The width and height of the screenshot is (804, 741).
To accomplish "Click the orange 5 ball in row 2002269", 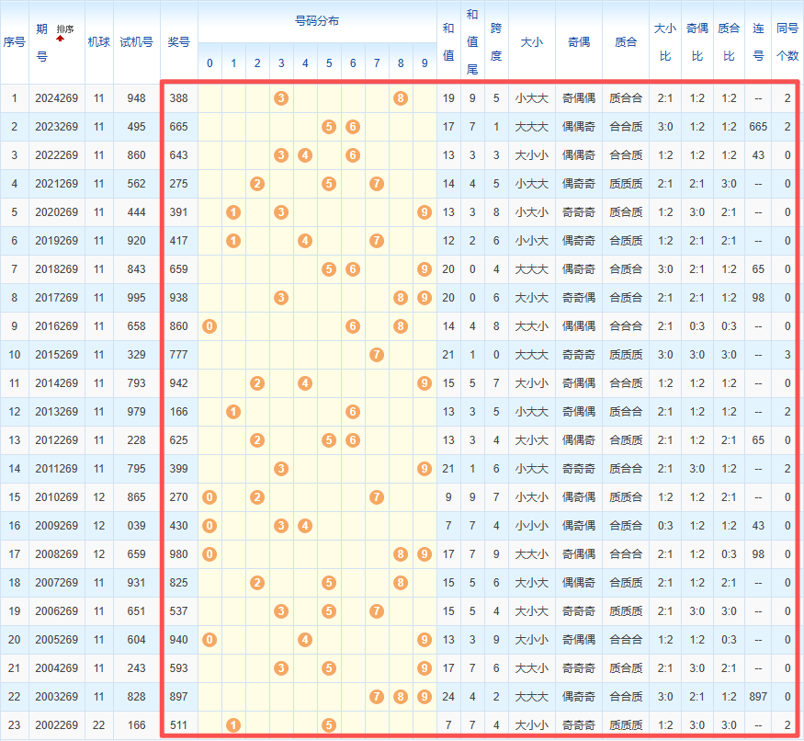I will [329, 725].
